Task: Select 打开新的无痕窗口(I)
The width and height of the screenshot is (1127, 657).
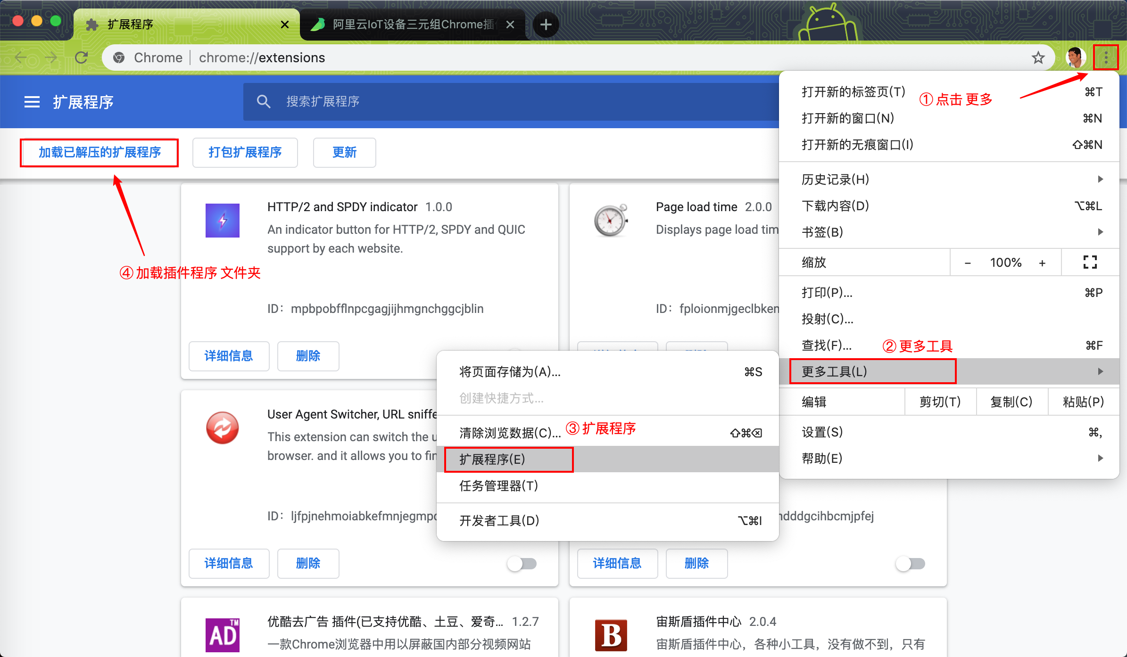Action: point(949,145)
